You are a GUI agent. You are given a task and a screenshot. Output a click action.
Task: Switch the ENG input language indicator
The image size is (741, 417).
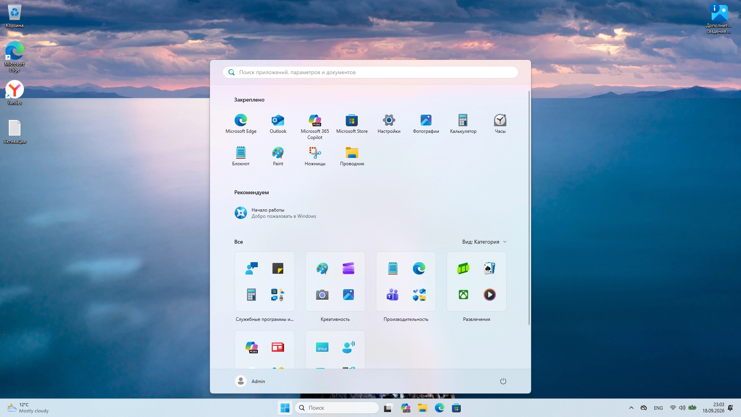click(658, 408)
